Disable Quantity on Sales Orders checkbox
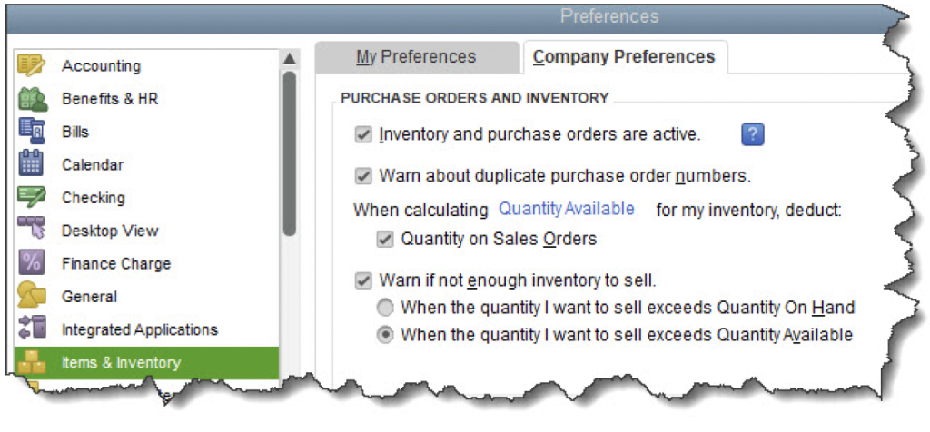Screen dimensions: 930x432 [x=386, y=240]
